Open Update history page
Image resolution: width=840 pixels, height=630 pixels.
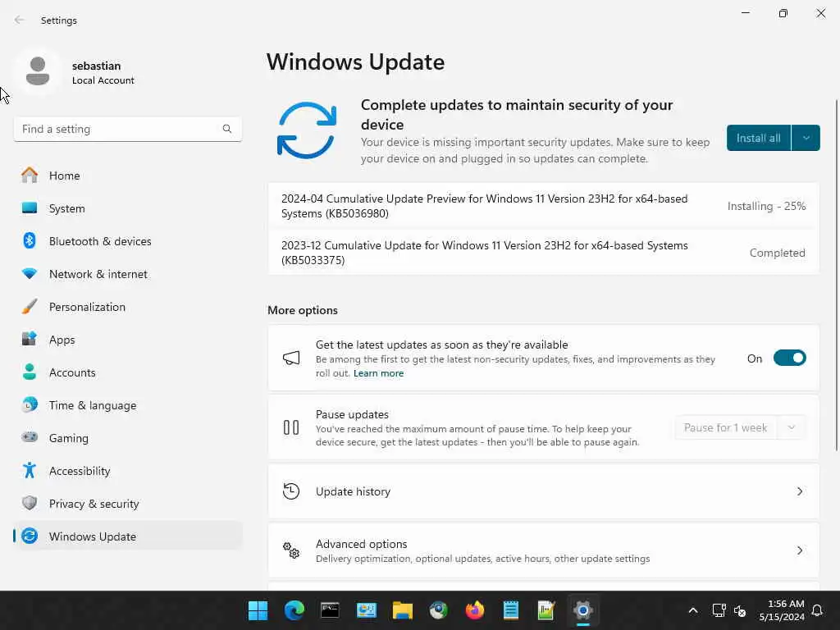point(543,491)
